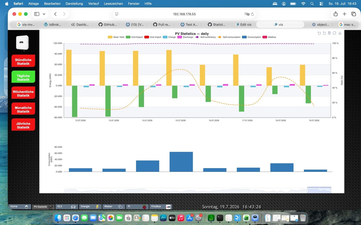Open the Safari share icon in toolbar
The width and height of the screenshot is (361, 225).
(x=335, y=14)
